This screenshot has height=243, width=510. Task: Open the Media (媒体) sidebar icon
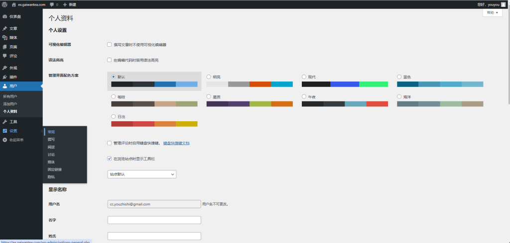(x=5, y=37)
